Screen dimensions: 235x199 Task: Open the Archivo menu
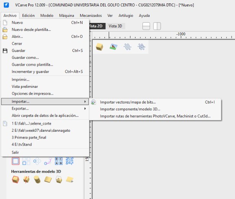pos(10,16)
